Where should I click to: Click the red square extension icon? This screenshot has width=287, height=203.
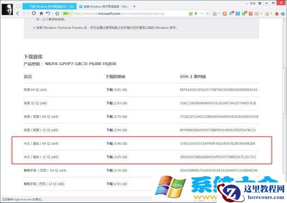tap(251, 14)
